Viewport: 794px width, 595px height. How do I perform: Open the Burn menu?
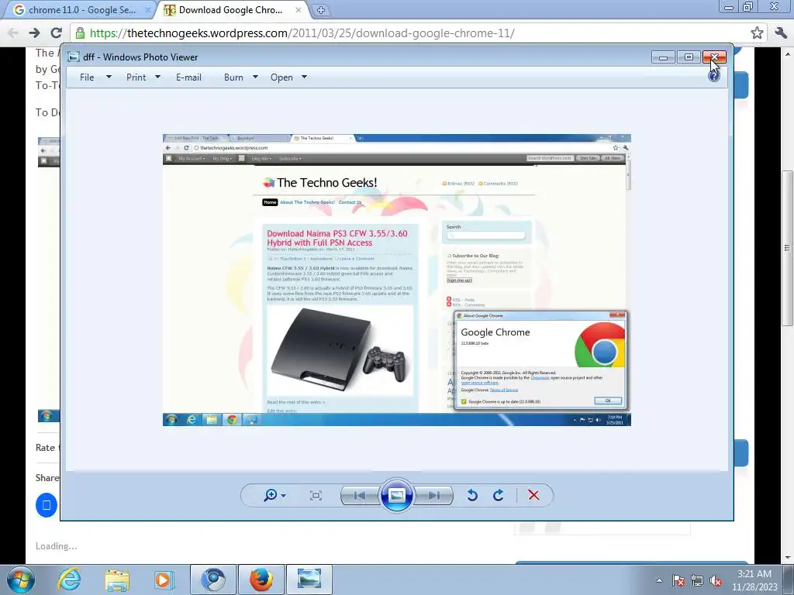click(233, 77)
